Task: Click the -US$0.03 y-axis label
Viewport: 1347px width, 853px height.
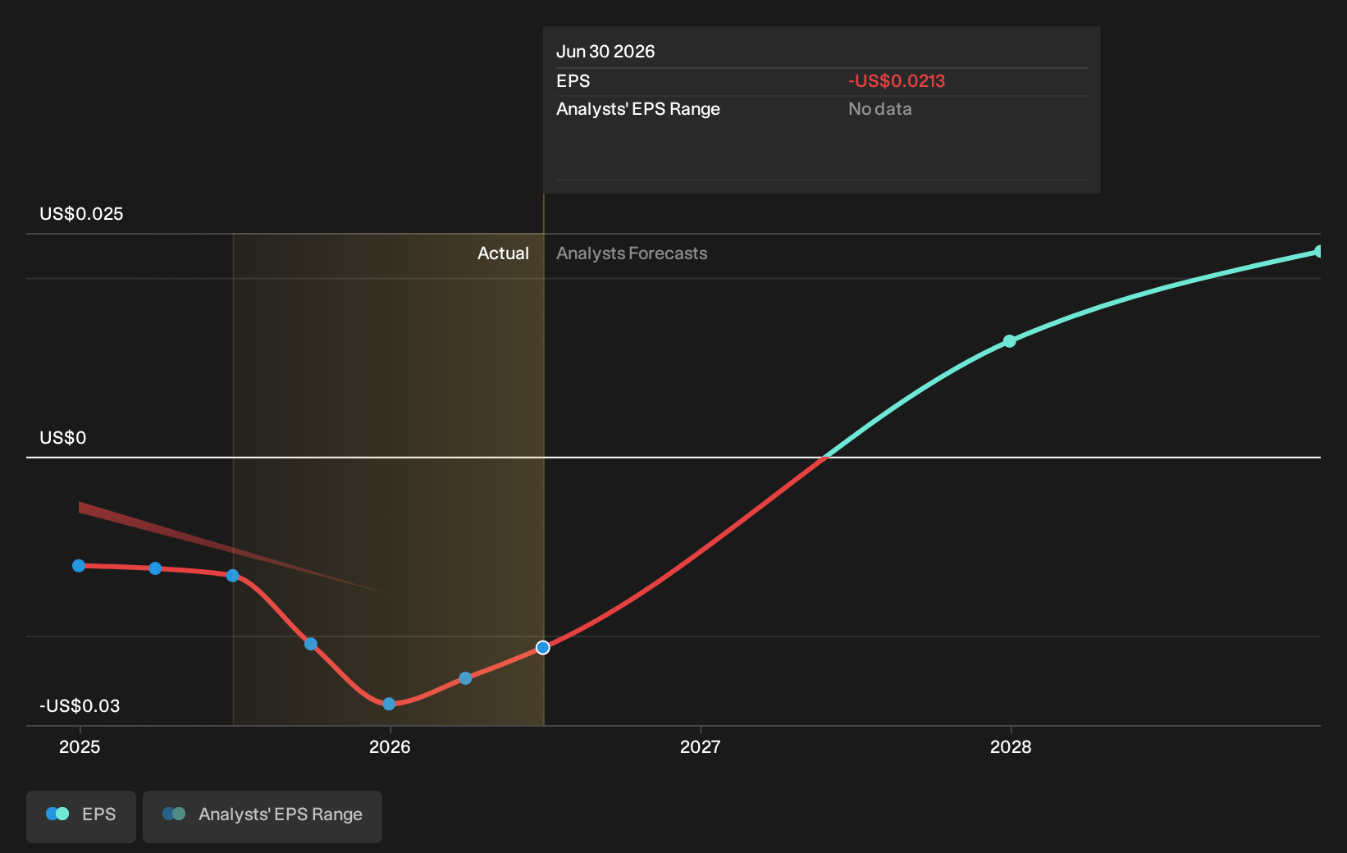Action: [x=80, y=706]
